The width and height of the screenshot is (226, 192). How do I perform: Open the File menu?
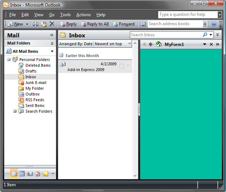13,15
